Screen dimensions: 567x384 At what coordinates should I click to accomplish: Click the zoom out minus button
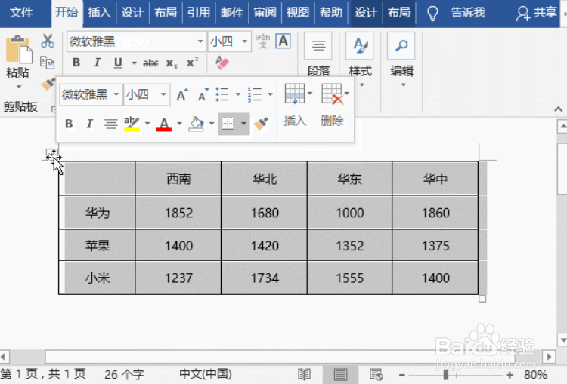point(402,376)
